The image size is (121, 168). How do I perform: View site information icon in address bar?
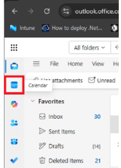66,11
